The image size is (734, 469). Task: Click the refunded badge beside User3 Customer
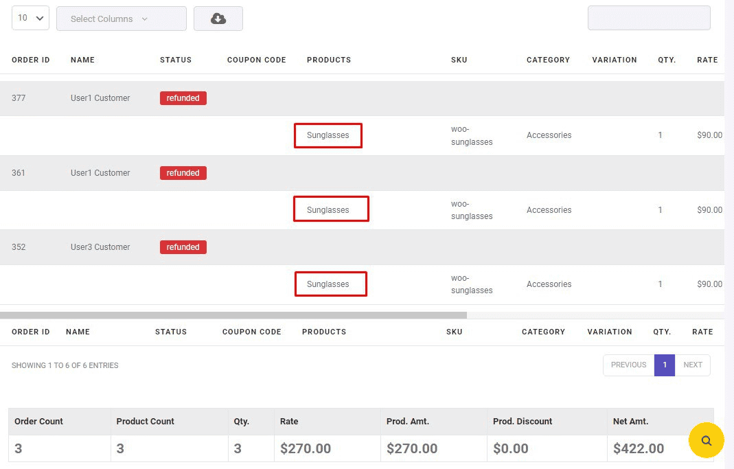tap(183, 247)
